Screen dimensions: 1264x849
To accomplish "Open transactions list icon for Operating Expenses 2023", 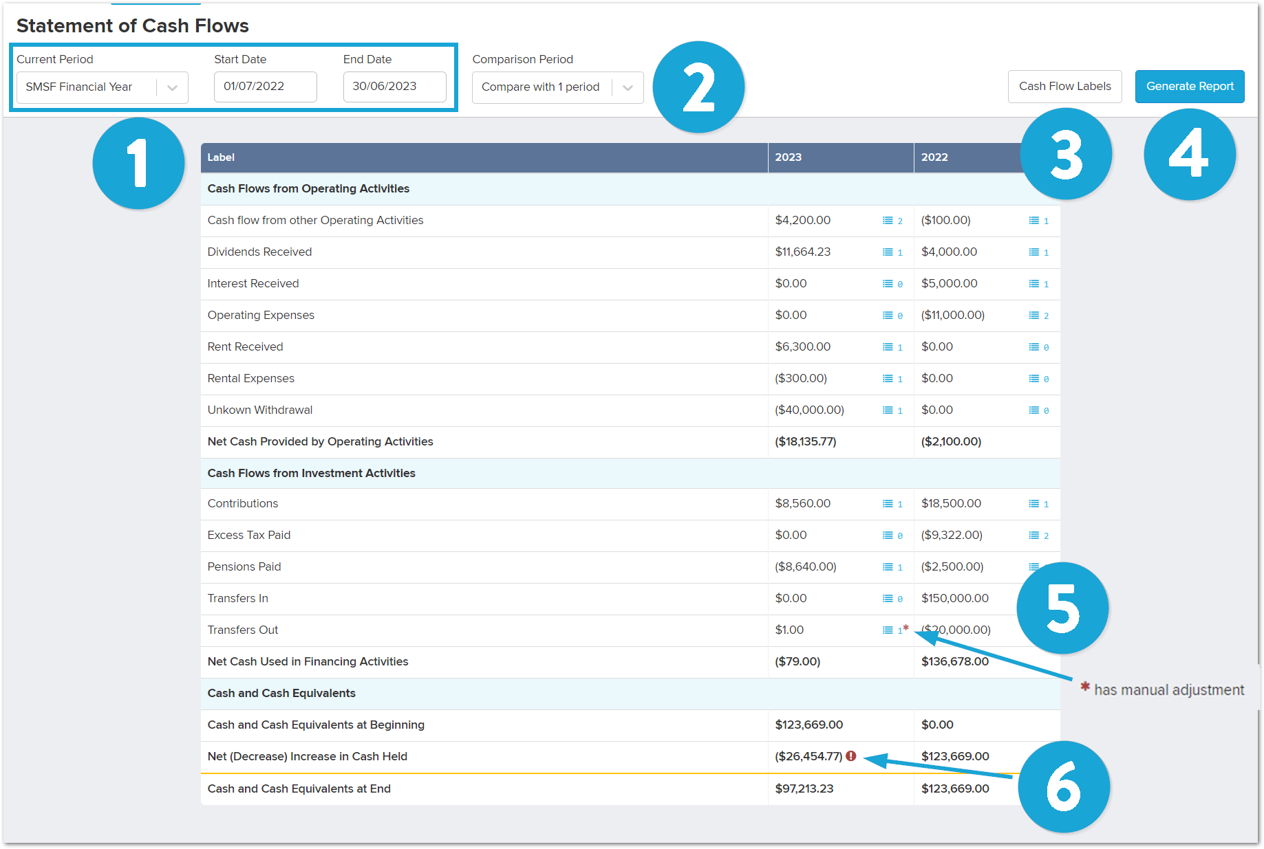I will pyautogui.click(x=888, y=316).
